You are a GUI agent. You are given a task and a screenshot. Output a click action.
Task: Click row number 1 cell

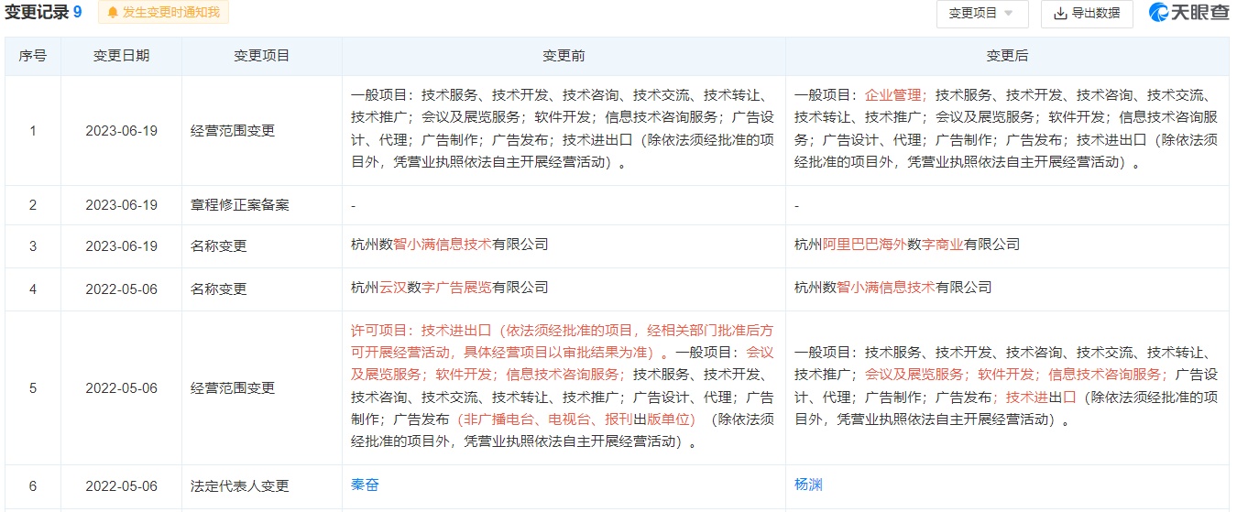(x=33, y=131)
